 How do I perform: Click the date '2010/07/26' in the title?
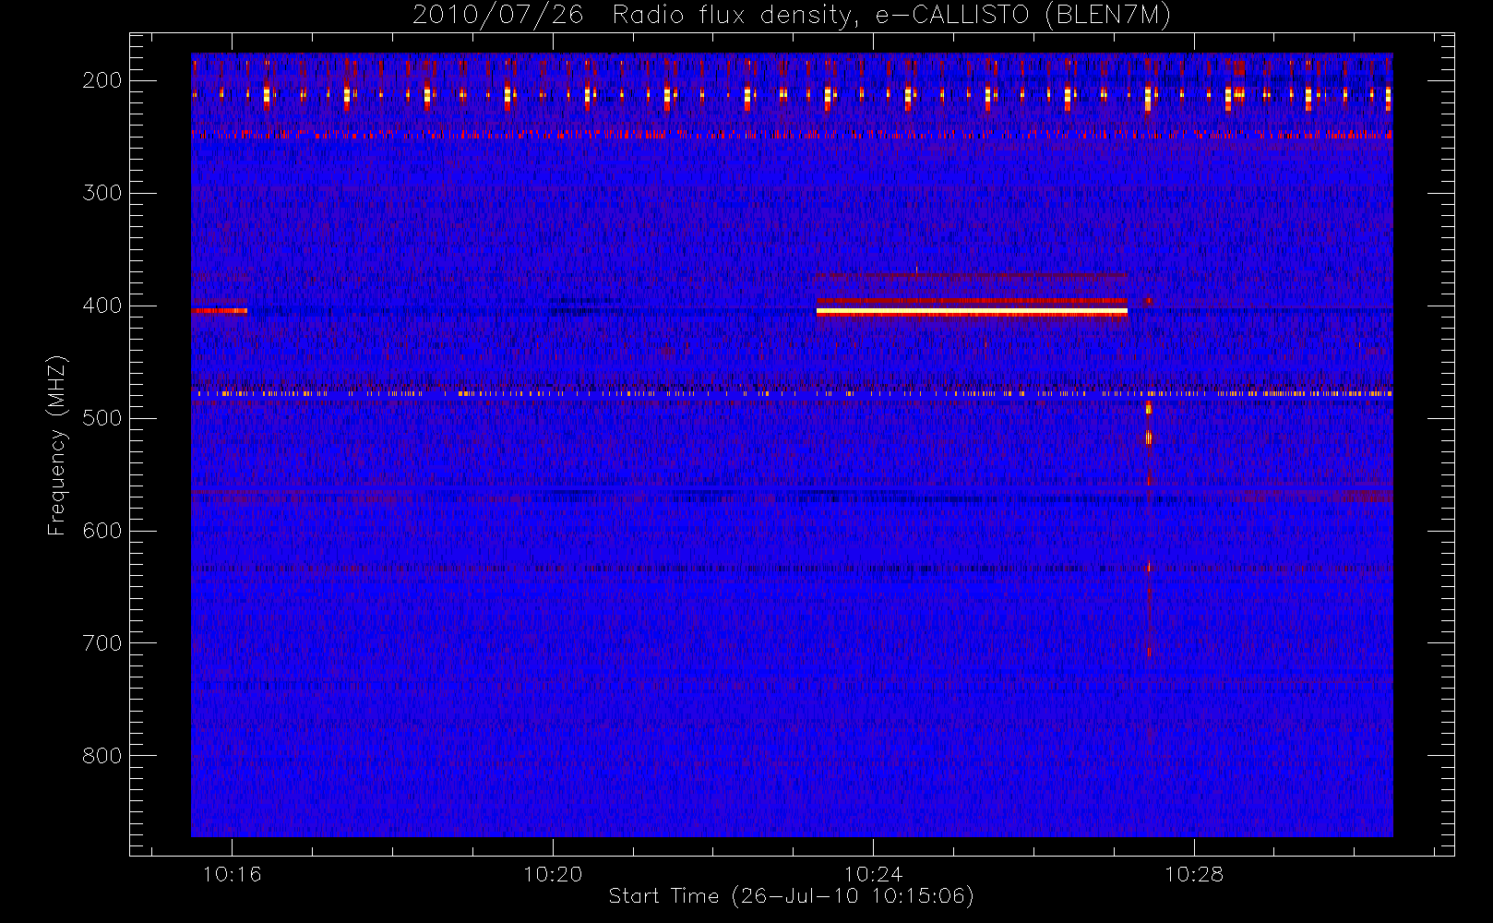click(497, 16)
